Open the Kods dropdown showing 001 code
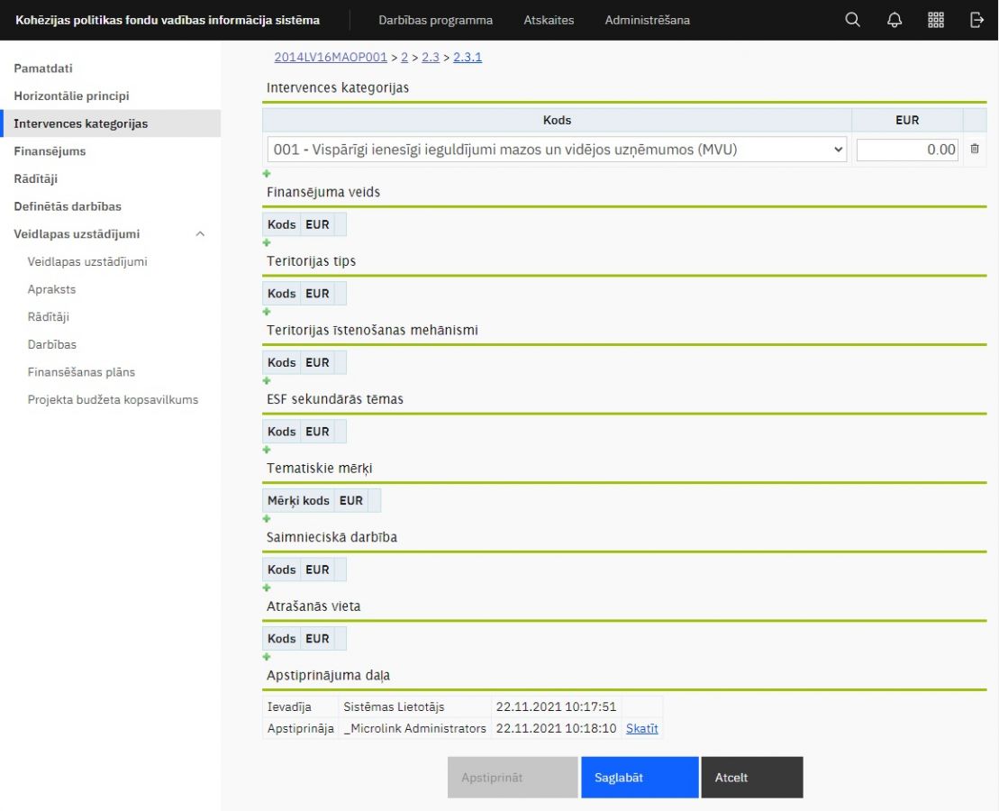Screen dimensions: 999x811 tap(557, 150)
